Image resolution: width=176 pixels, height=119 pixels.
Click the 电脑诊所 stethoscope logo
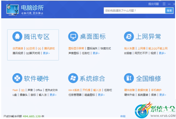click(13, 10)
